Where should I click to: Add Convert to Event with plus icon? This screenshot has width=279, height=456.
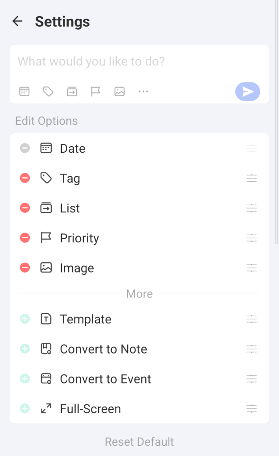[x=25, y=379]
